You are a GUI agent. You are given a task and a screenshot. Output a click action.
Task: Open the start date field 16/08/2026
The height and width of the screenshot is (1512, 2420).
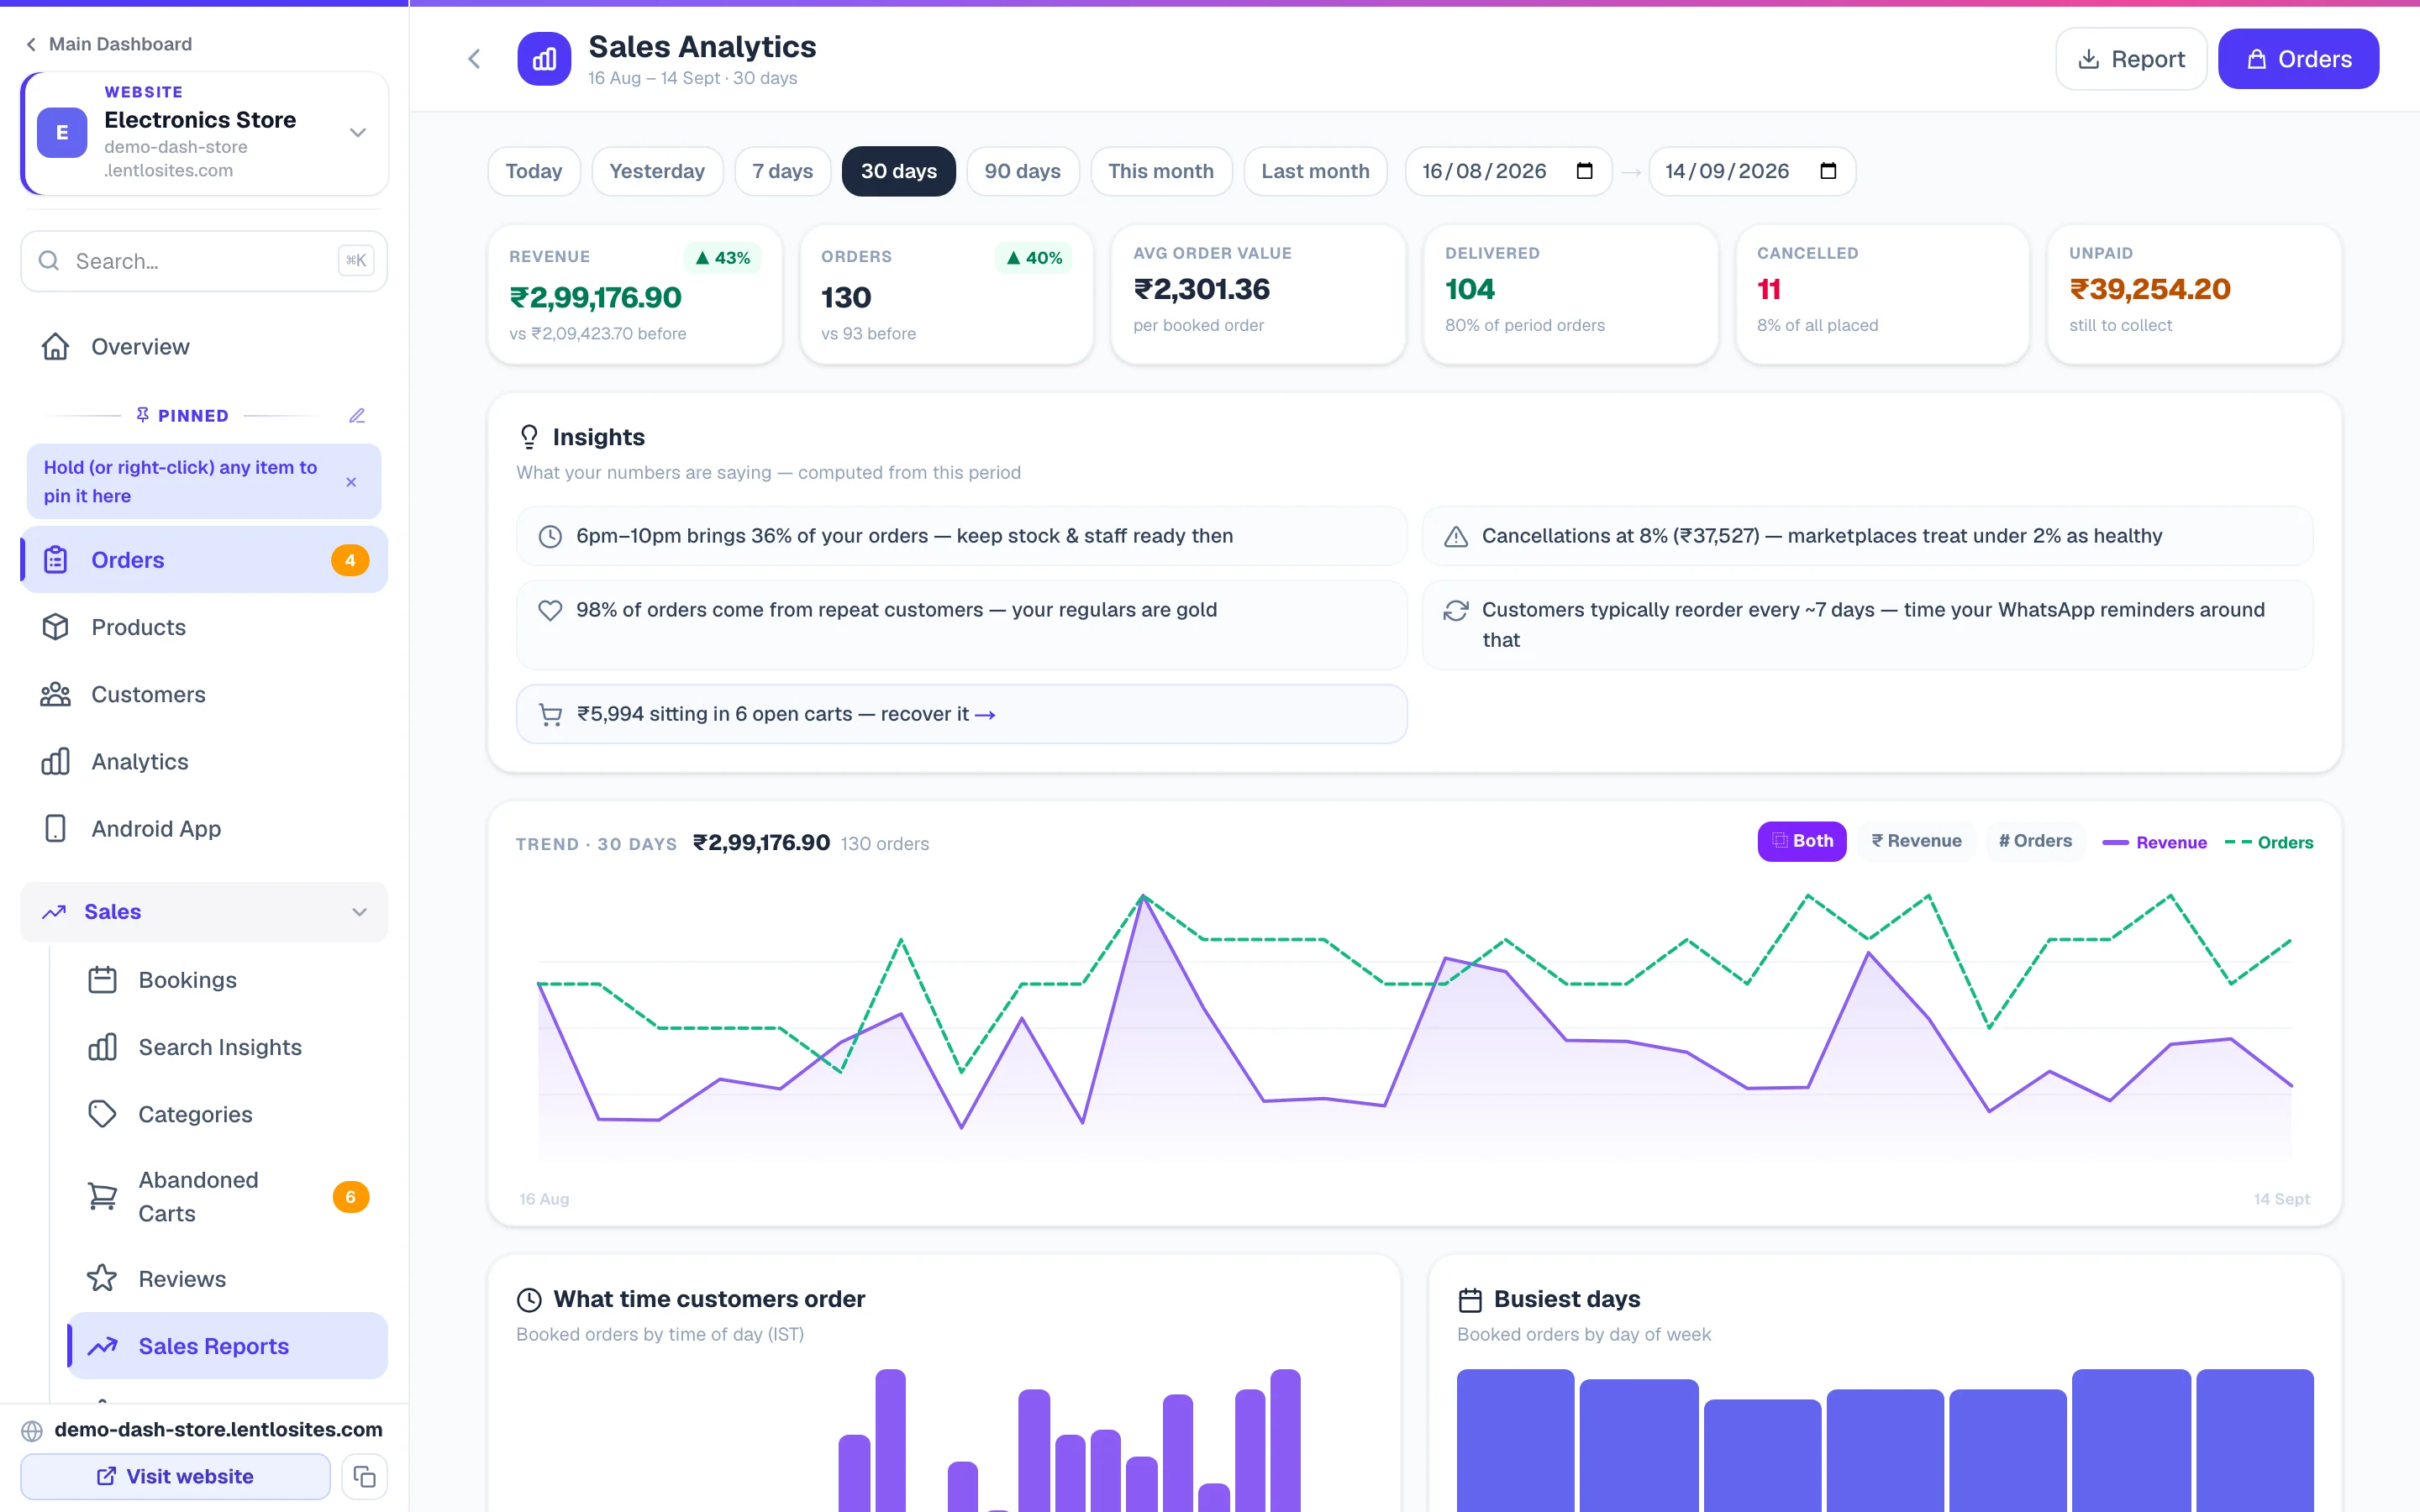1508,171
